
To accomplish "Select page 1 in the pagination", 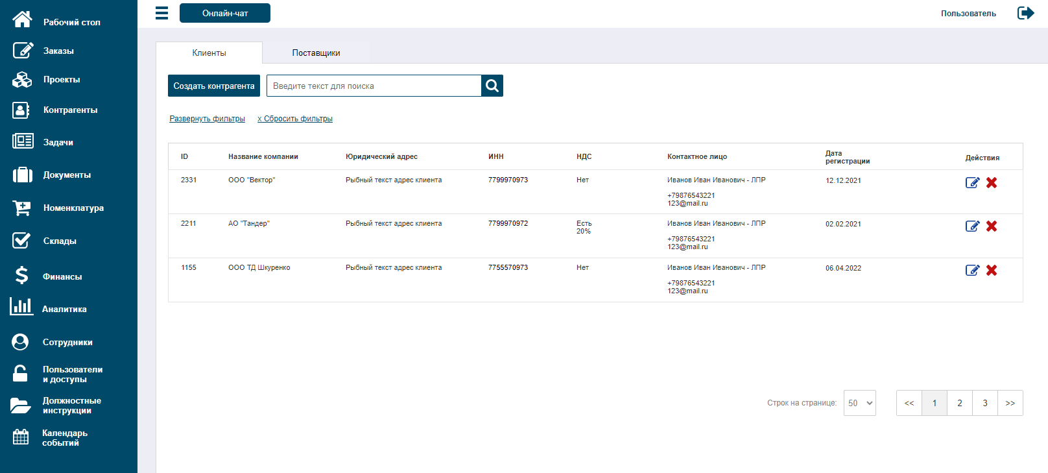I will click(935, 403).
